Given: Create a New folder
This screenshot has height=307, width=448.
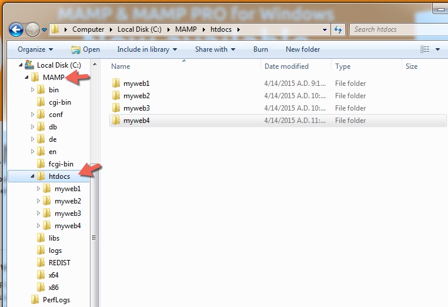Looking at the screenshot, I should [x=303, y=49].
